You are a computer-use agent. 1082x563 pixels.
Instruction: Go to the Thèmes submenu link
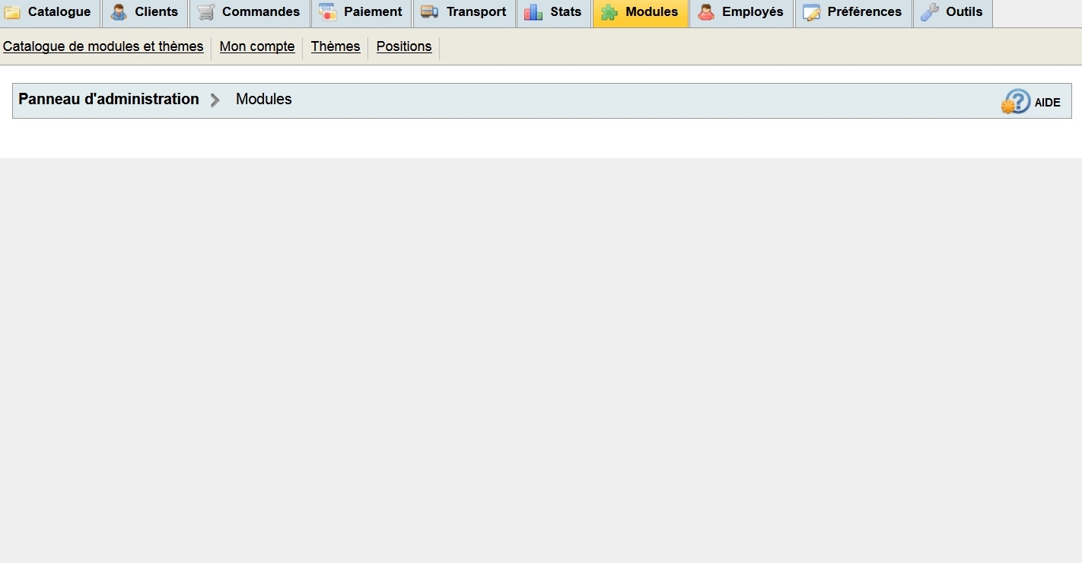click(x=336, y=46)
